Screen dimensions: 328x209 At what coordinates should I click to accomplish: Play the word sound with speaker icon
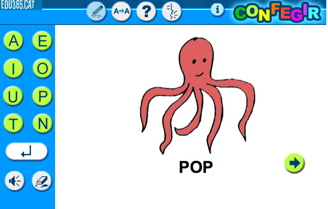pos(15,181)
